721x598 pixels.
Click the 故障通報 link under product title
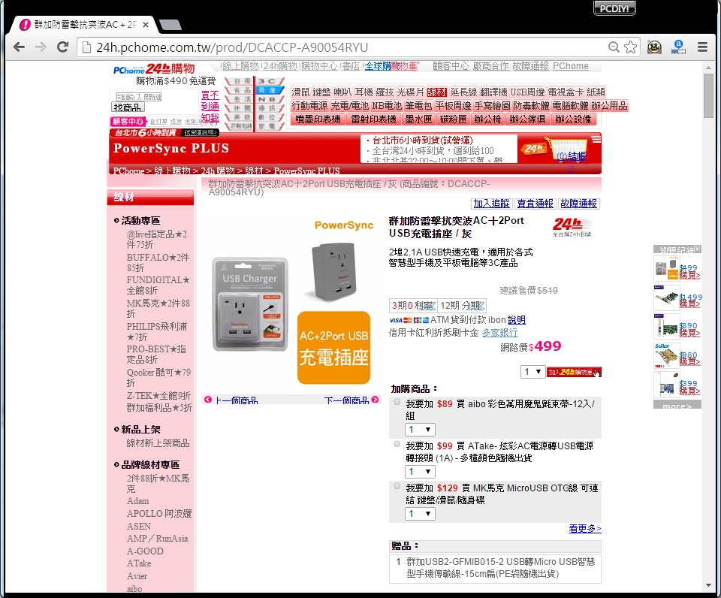[578, 204]
